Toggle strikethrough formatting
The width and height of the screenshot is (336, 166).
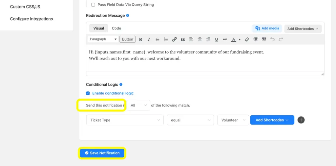[x=225, y=39]
